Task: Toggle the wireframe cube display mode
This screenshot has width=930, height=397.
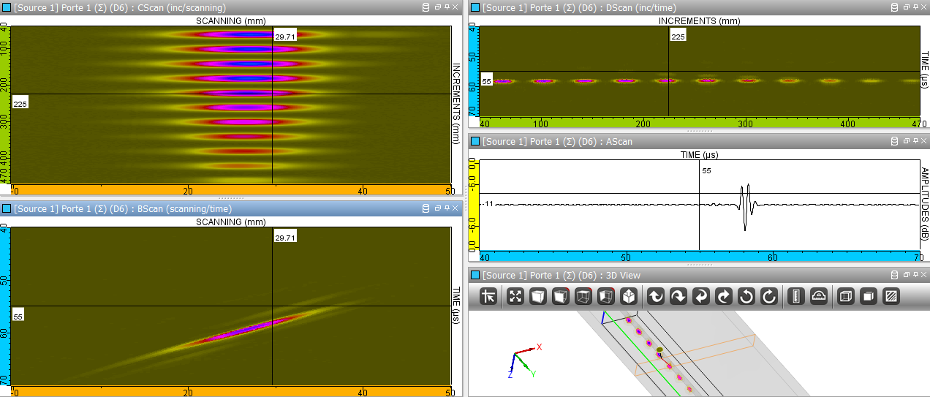Action: (x=583, y=296)
